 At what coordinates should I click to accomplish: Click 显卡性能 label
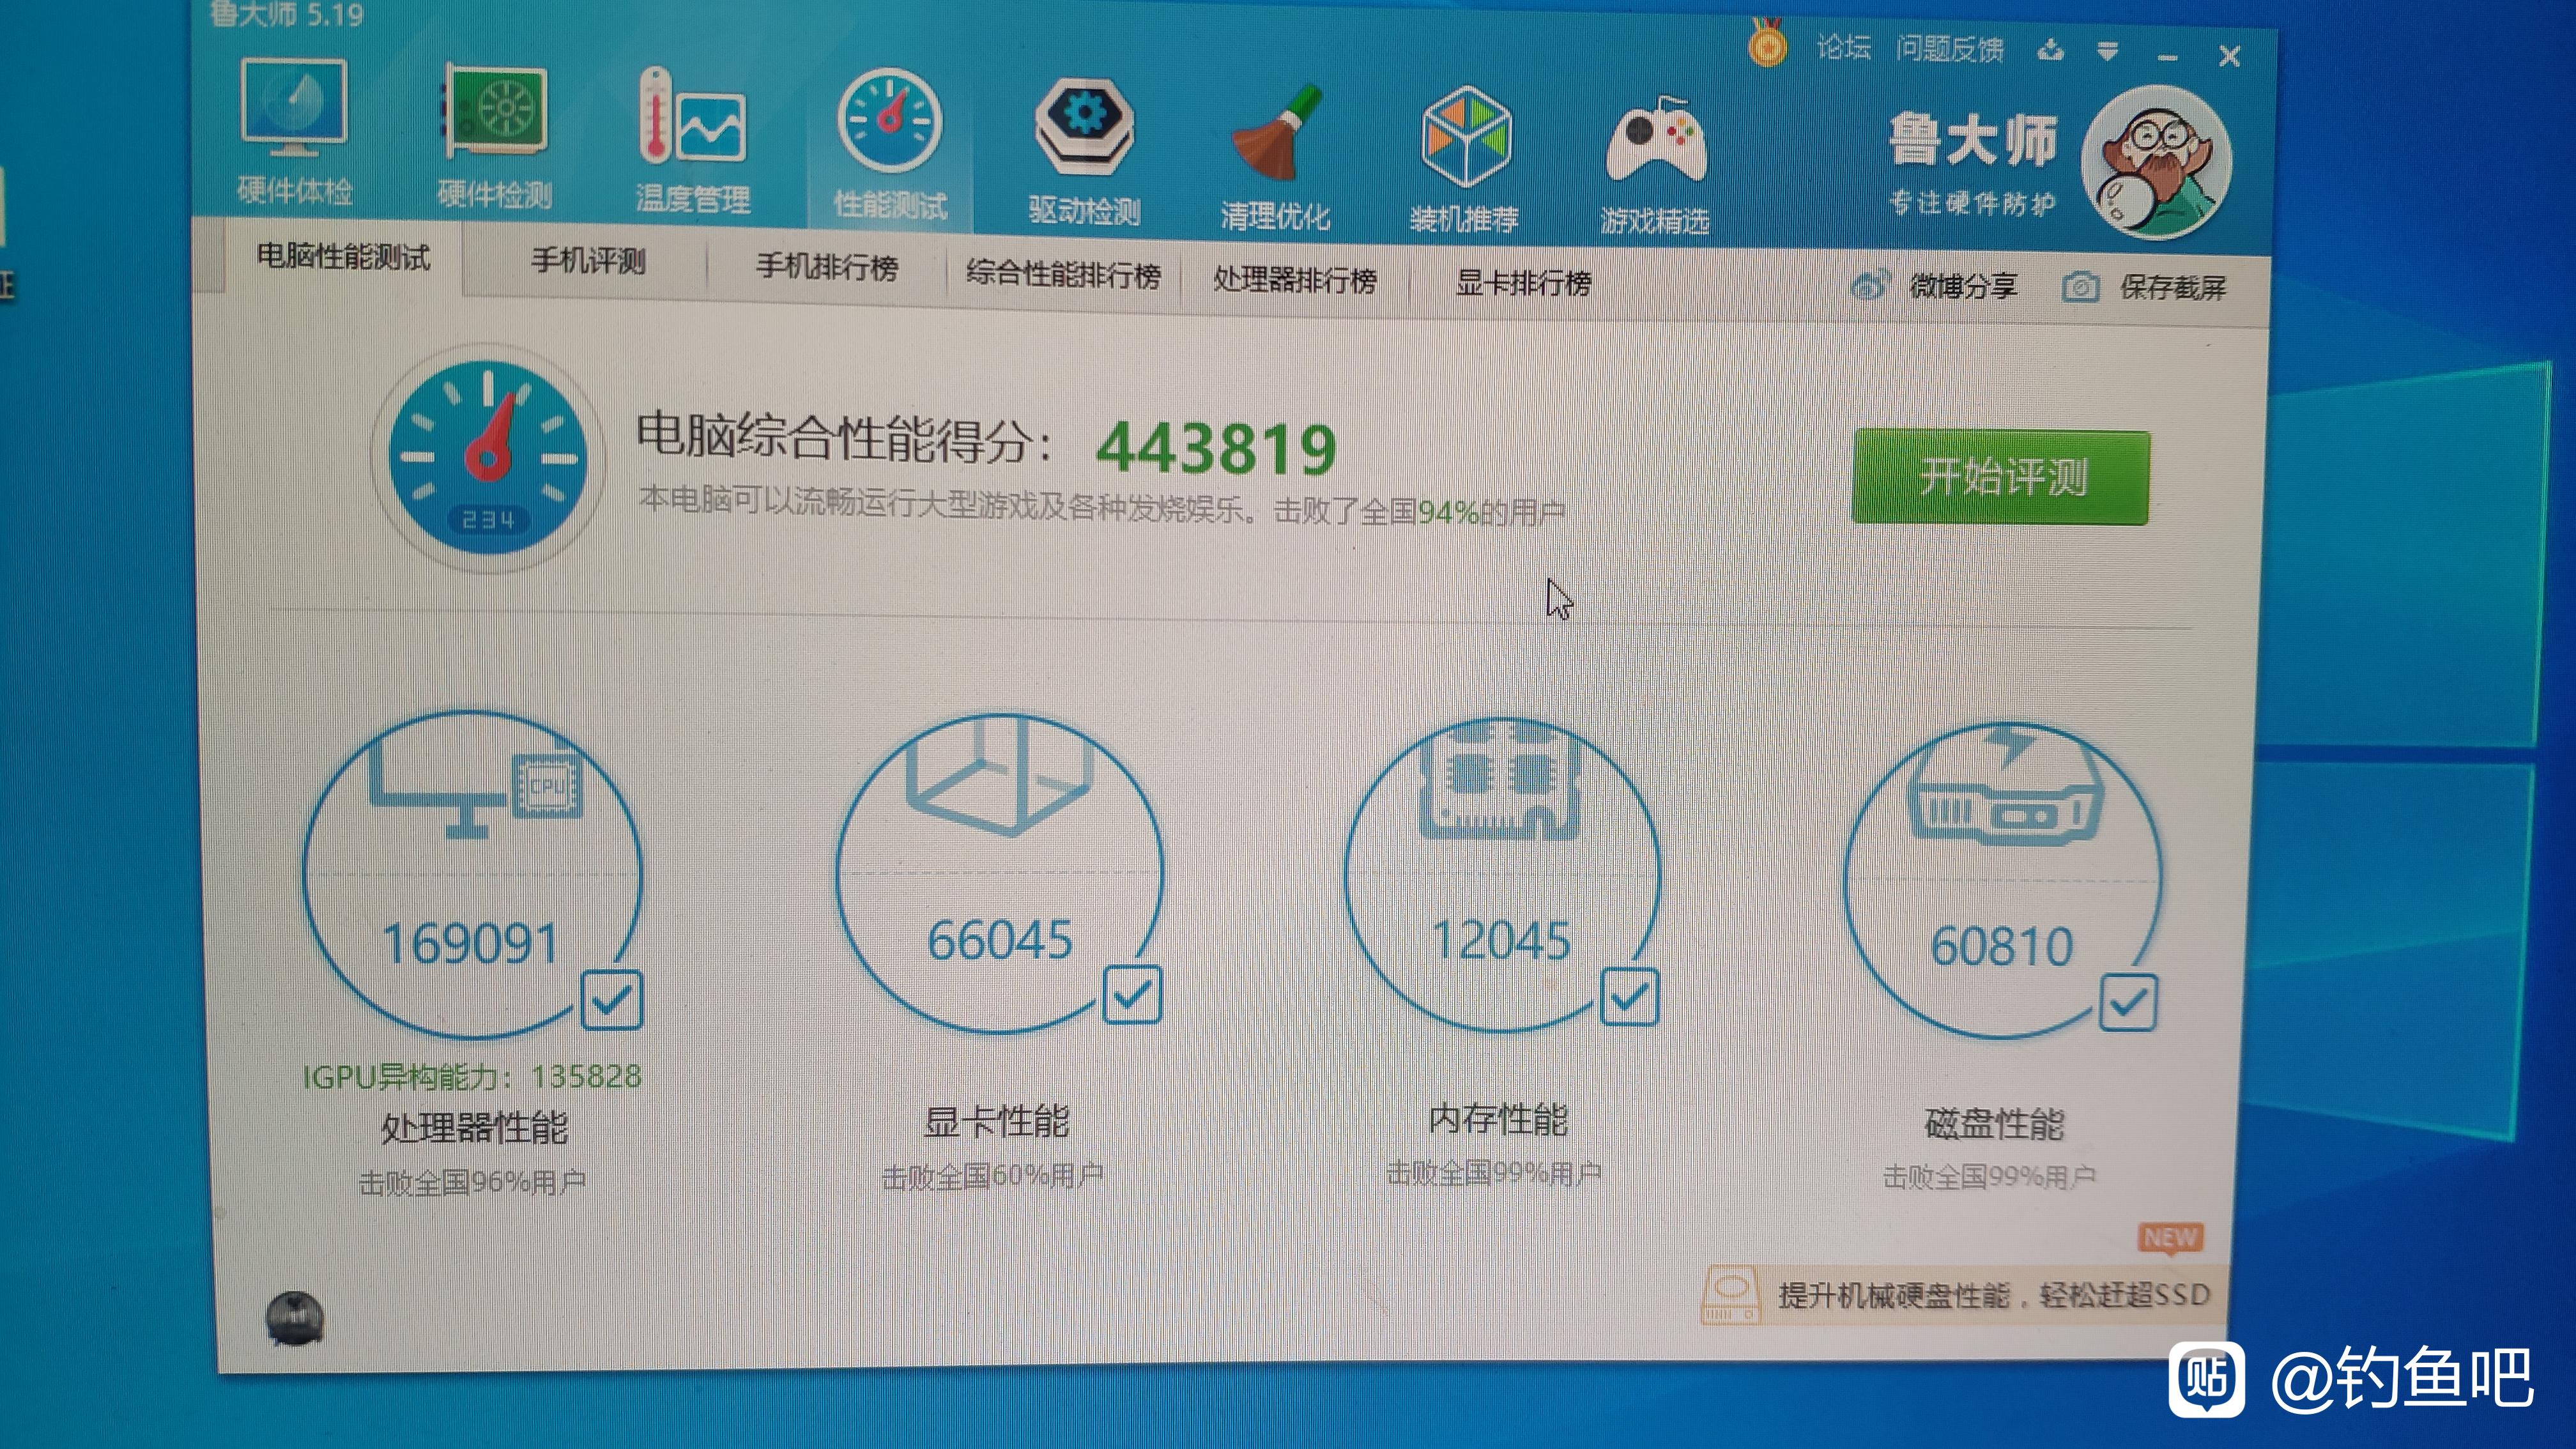click(996, 1122)
